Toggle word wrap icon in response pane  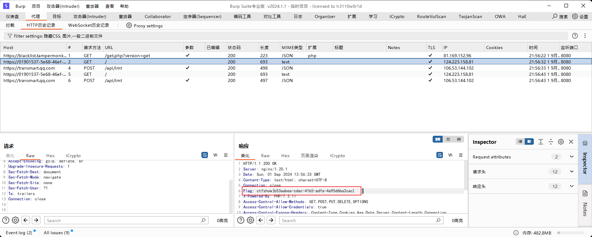(439, 155)
